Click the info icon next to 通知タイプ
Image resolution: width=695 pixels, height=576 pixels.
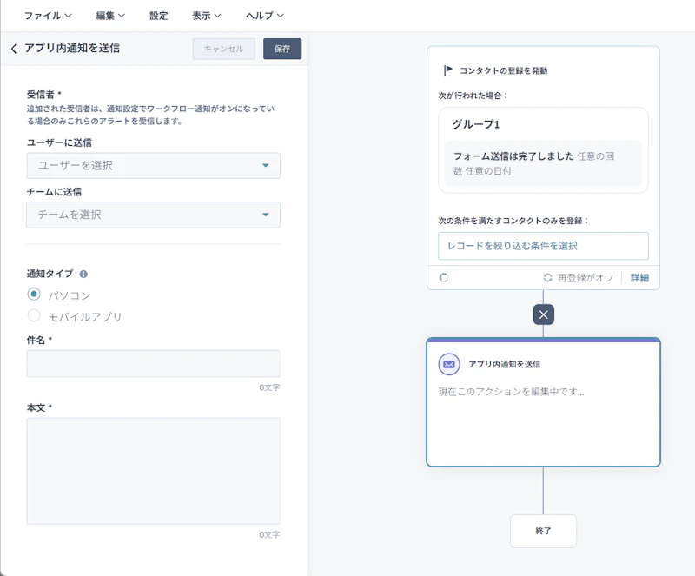click(83, 274)
